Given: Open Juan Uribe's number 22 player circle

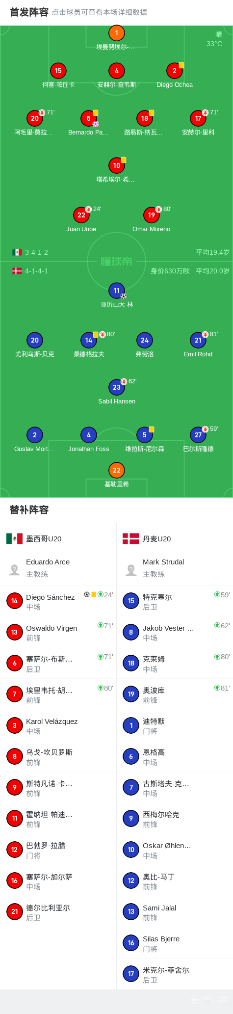Looking at the screenshot, I should [81, 215].
